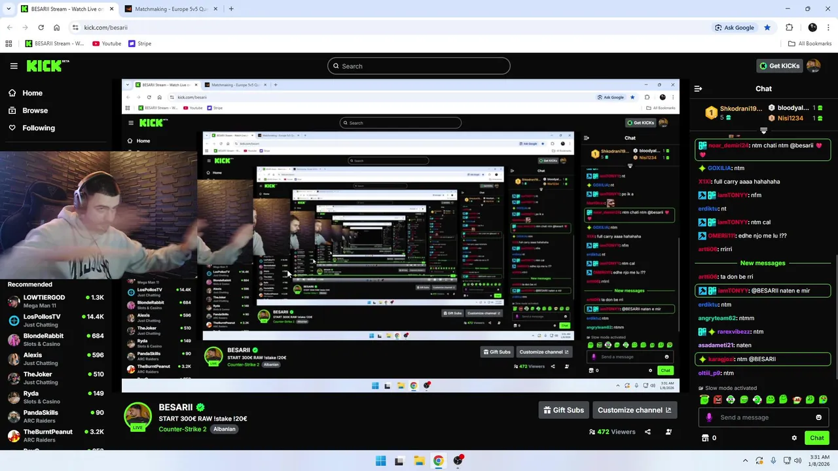Bookmark this page with star
The width and height of the screenshot is (838, 471).
[x=767, y=27]
